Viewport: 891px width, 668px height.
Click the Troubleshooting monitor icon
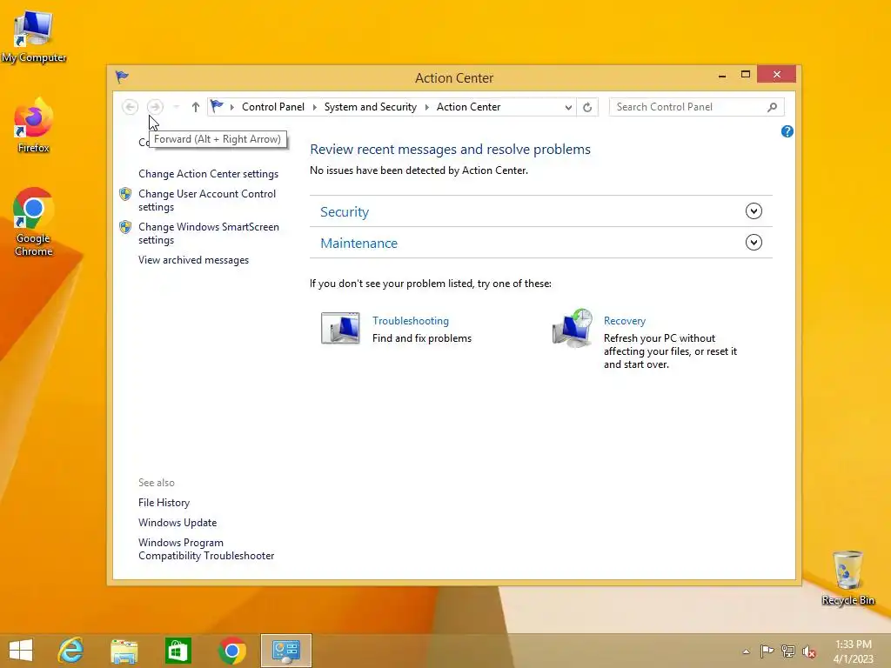coord(340,328)
